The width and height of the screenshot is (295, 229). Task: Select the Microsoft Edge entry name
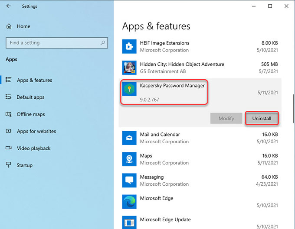click(x=157, y=198)
